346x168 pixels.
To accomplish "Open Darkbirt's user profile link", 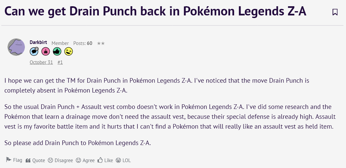I will coord(38,43).
